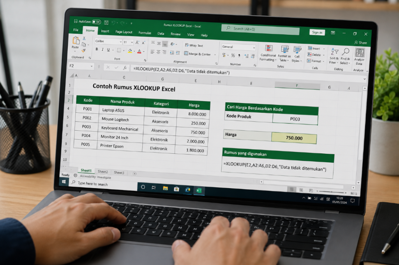Open the Windows Start menu
Screen dimensions: 399x265
tap(64, 182)
